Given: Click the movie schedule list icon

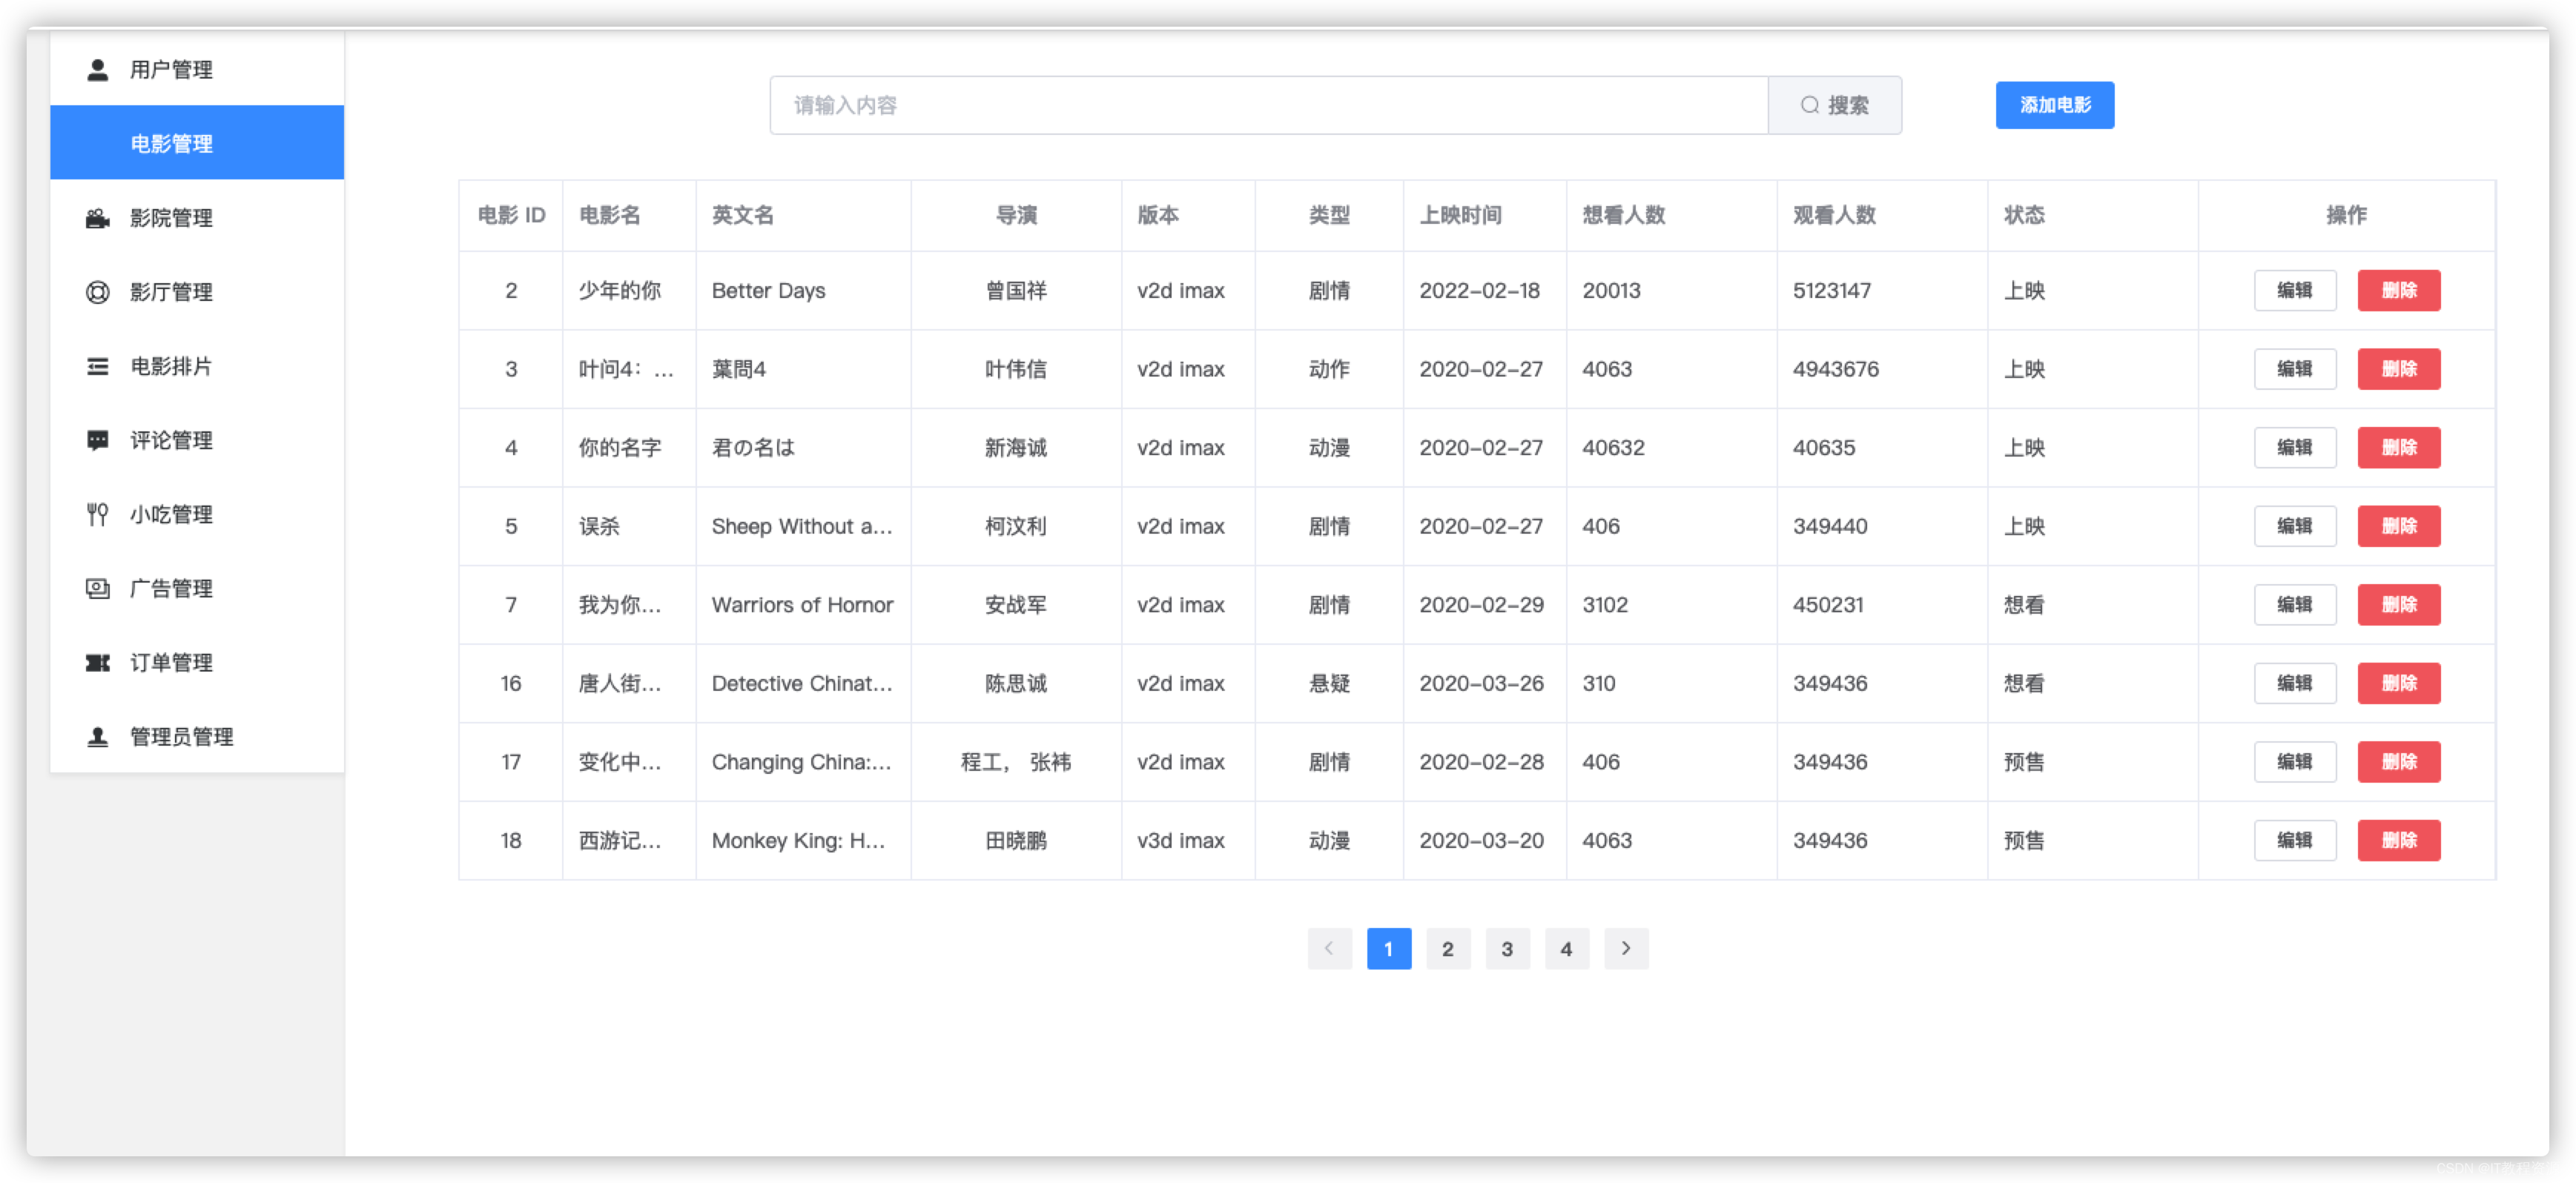Looking at the screenshot, I should (x=97, y=366).
